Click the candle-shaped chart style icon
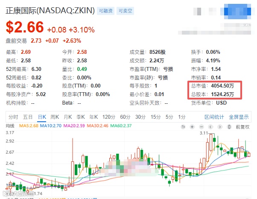The width and height of the screenshot is (257, 199). (229, 127)
